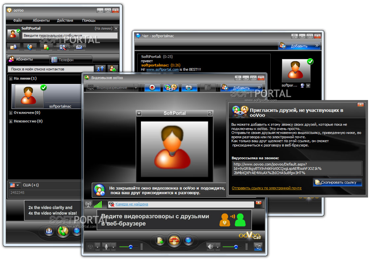Click the phone number field showing 2452345
Viewport: 370px width, 261px height.
45,193
